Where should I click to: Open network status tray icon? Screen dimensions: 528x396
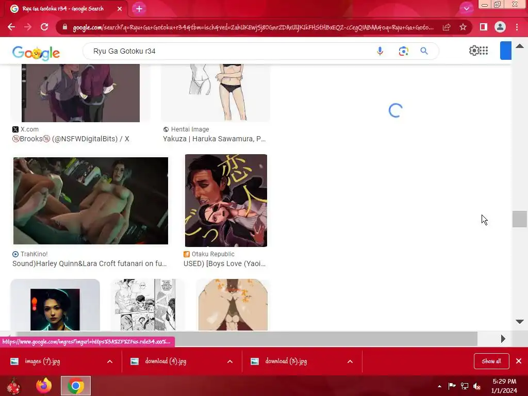465,386
